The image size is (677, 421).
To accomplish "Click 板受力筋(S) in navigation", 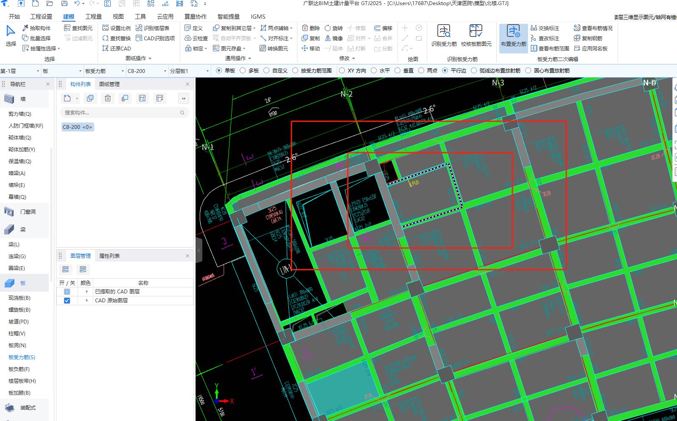I will pos(22,357).
